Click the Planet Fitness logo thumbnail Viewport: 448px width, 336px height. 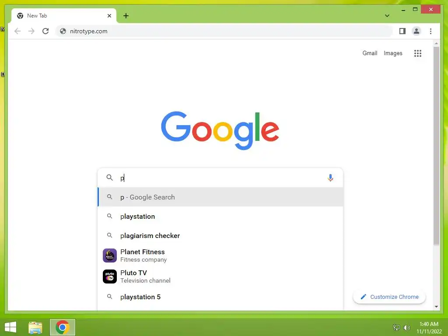coord(110,255)
